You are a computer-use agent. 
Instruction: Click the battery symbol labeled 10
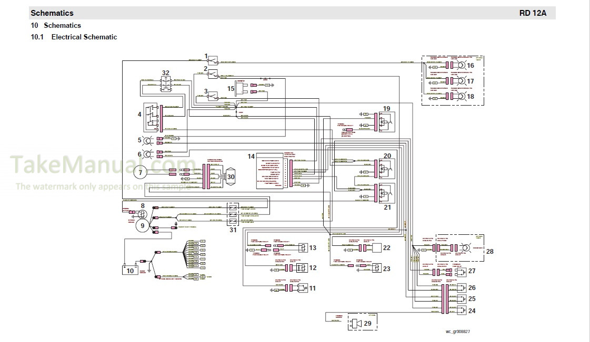coord(130,269)
